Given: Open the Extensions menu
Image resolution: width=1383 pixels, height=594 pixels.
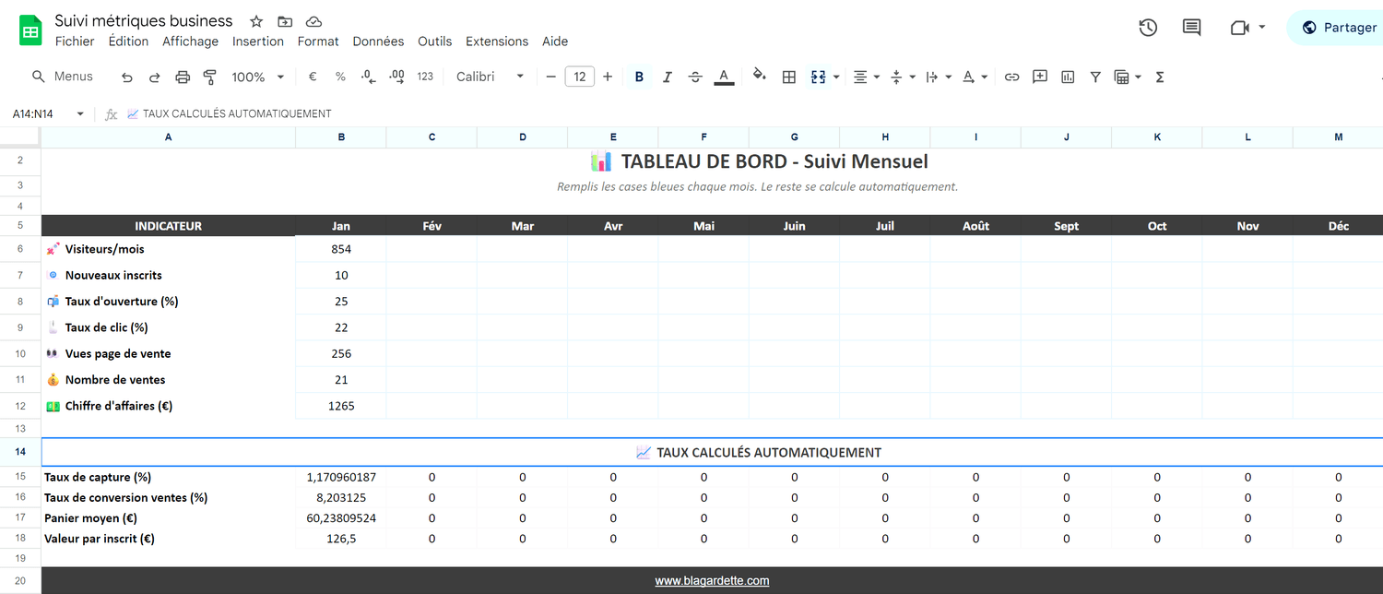Looking at the screenshot, I should tap(496, 41).
